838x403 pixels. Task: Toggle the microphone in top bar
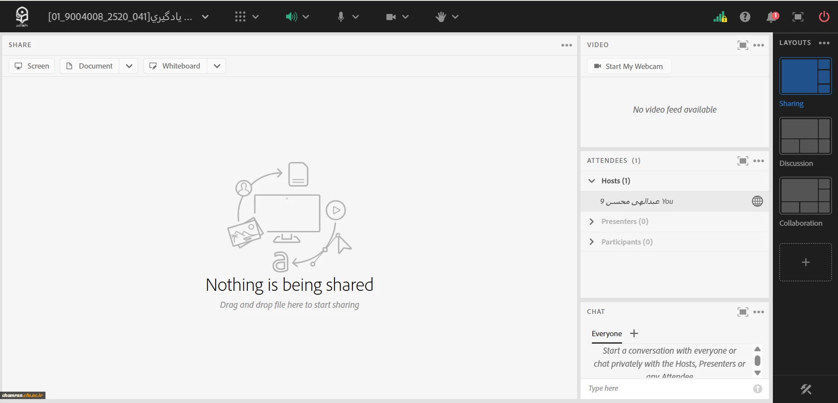[x=341, y=17]
